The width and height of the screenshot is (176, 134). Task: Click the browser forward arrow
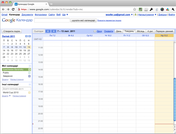point(8,9)
